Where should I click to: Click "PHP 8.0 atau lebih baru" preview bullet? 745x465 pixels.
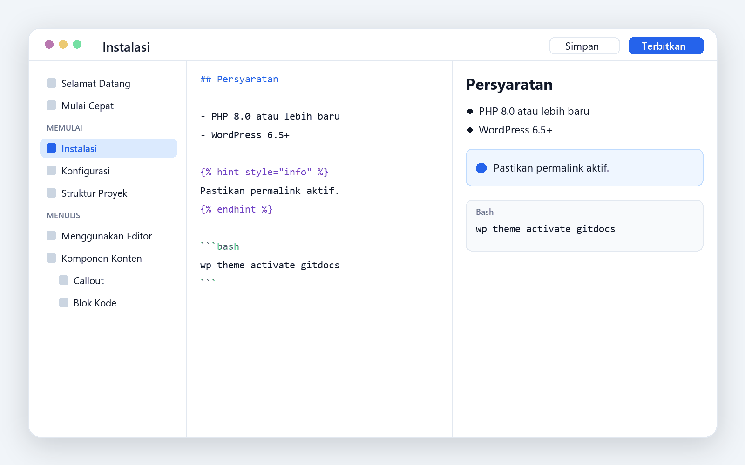click(x=534, y=111)
